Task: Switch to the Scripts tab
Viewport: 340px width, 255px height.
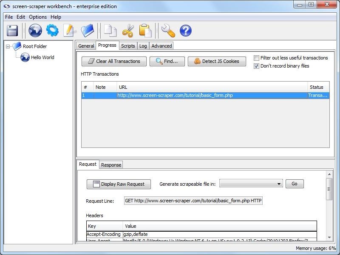Action: (128, 46)
